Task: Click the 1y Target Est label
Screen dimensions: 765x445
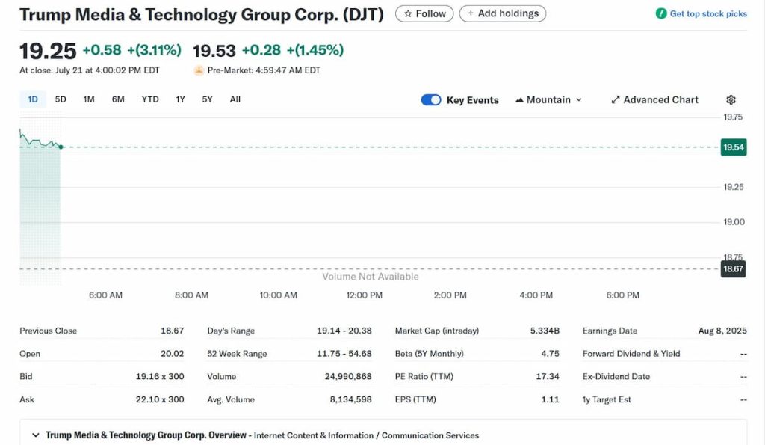Action: click(607, 399)
